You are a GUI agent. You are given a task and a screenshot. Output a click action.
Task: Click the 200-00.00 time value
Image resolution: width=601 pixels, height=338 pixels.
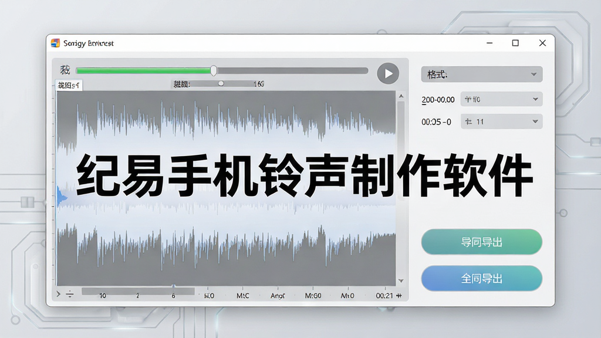click(x=438, y=100)
